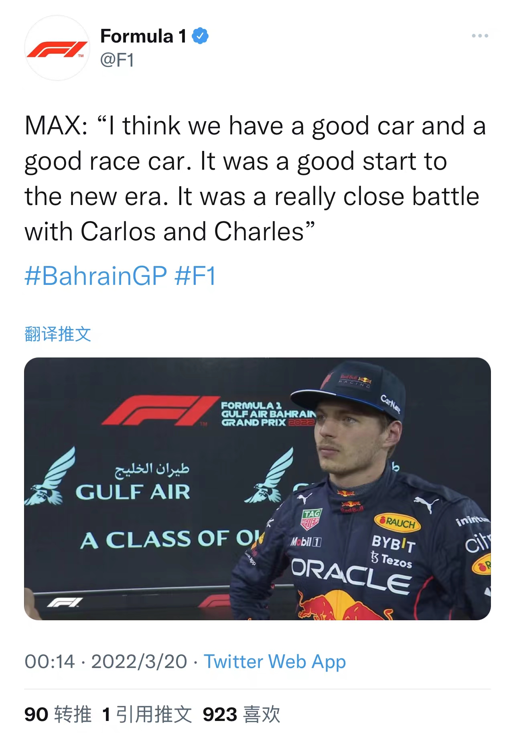Open the three-dot more options menu

[480, 36]
